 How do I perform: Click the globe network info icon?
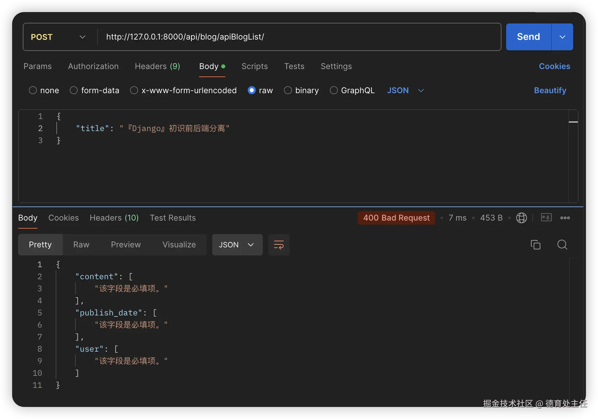click(521, 218)
